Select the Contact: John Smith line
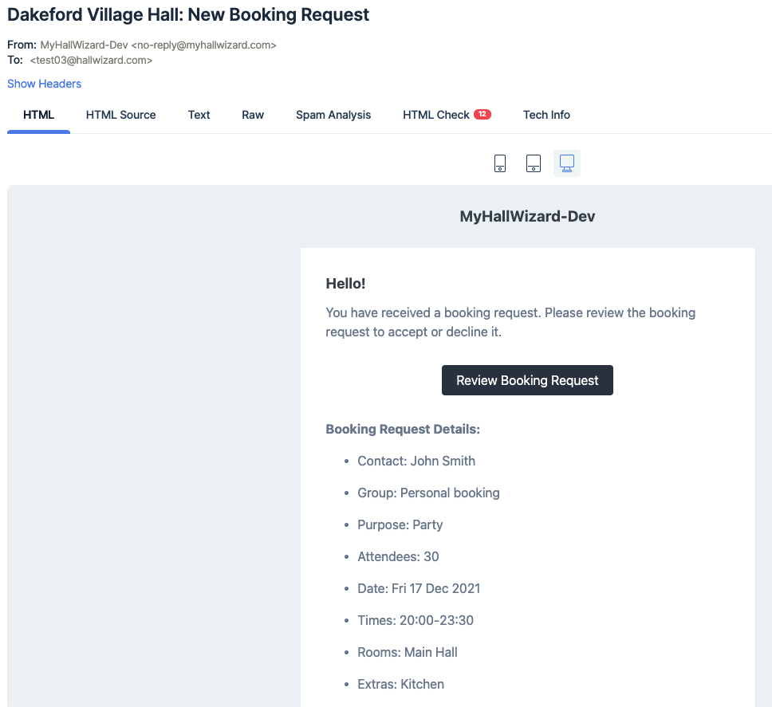This screenshot has width=772, height=707. [416, 461]
